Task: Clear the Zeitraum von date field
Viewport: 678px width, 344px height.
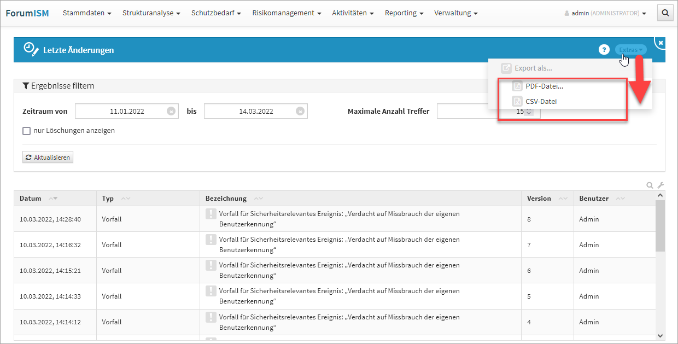Action: 171,111
